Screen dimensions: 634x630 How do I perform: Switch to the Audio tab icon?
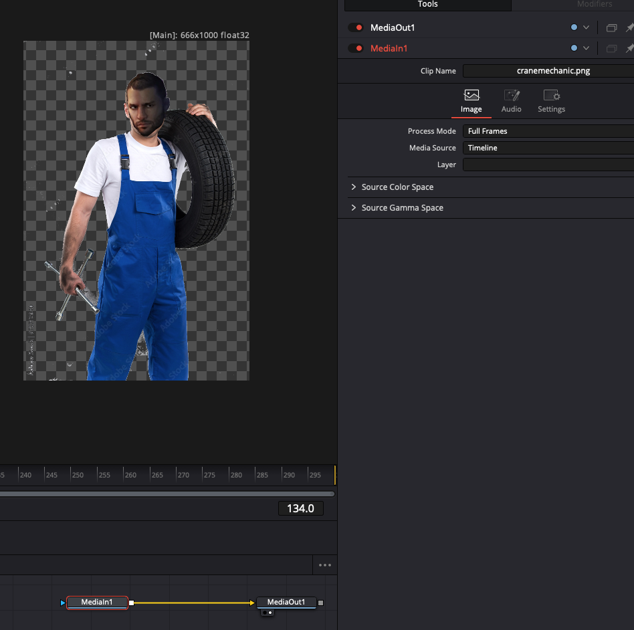tap(512, 96)
